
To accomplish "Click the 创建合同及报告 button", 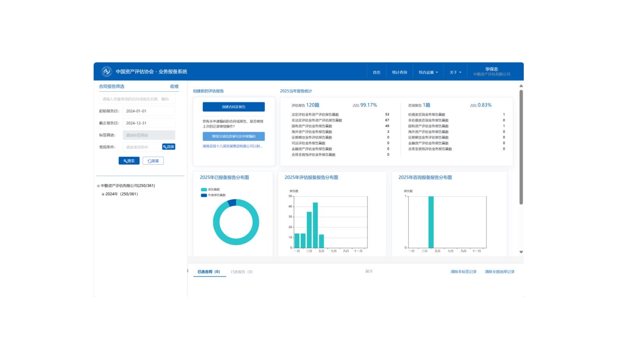I will pyautogui.click(x=234, y=107).
